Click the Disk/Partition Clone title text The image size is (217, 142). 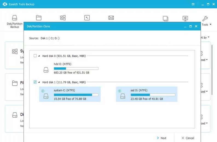point(38,26)
